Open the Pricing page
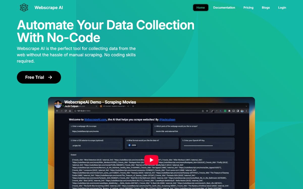Screen dimensions: 303x189 coord(248,8)
